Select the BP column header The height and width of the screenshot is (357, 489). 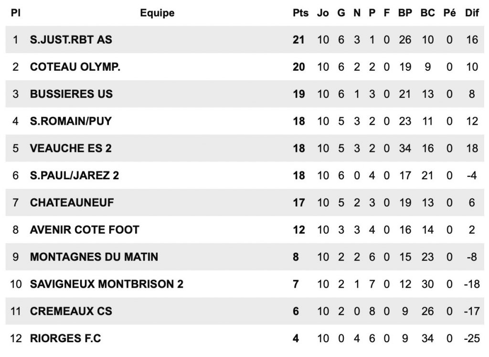click(x=405, y=13)
